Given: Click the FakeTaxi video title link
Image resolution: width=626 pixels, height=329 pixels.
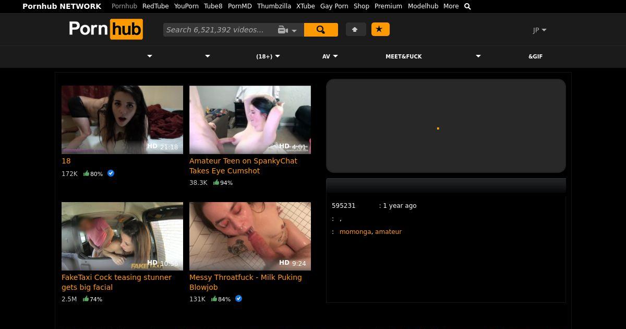Looking at the screenshot, I should pyautogui.click(x=116, y=282).
